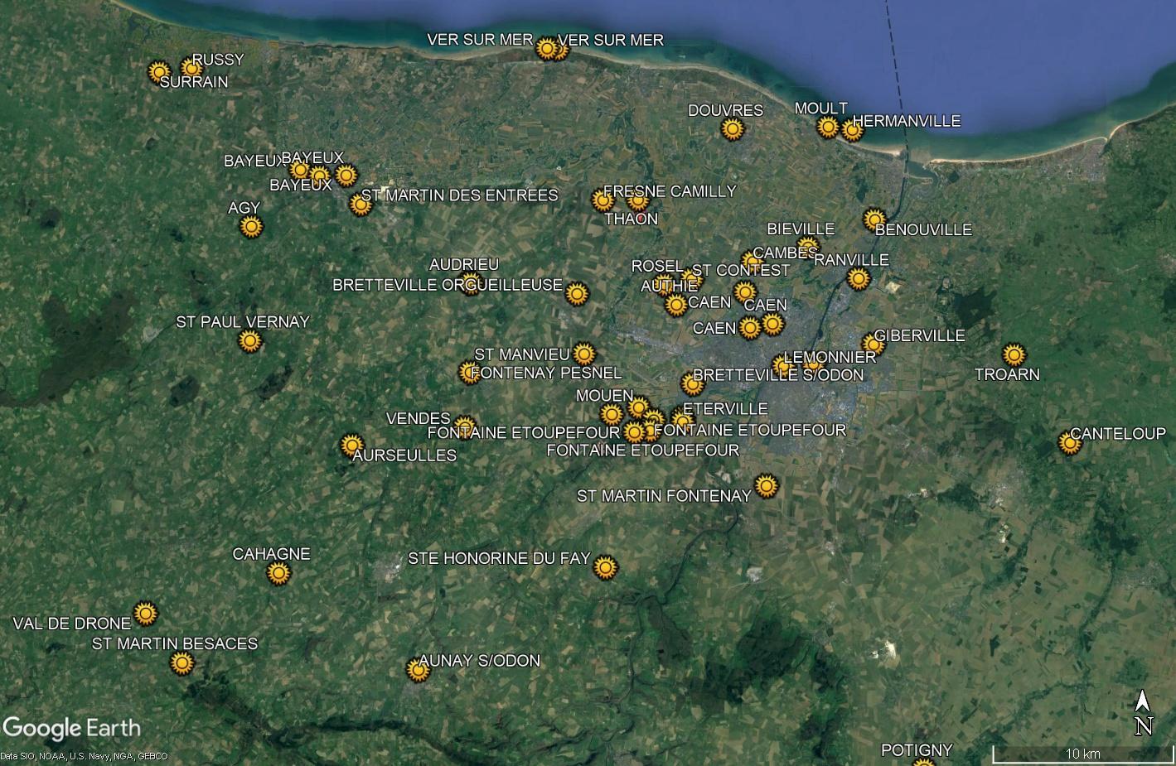Select the BENOUVILLE placemark marker
This screenshot has width=1176, height=766.
(874, 219)
